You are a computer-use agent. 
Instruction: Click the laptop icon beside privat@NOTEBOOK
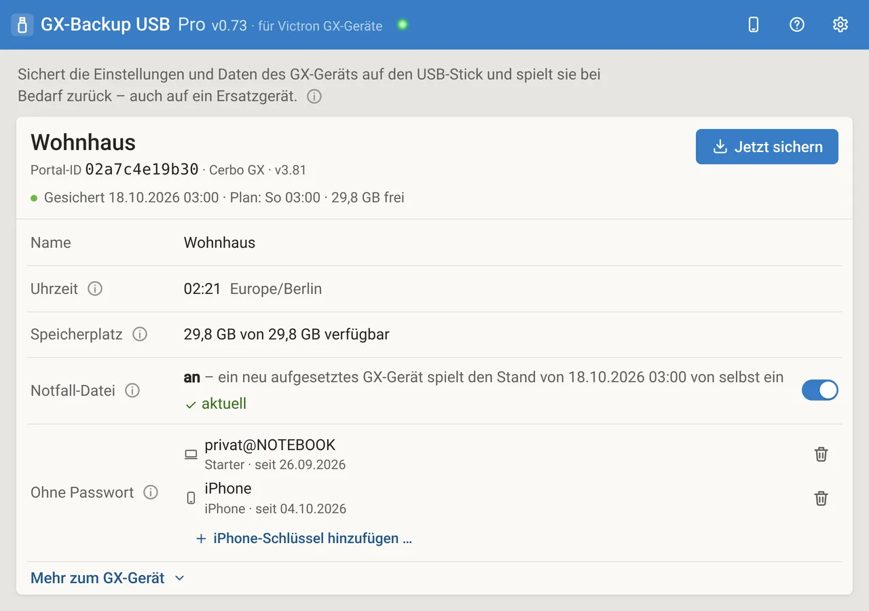tap(191, 454)
